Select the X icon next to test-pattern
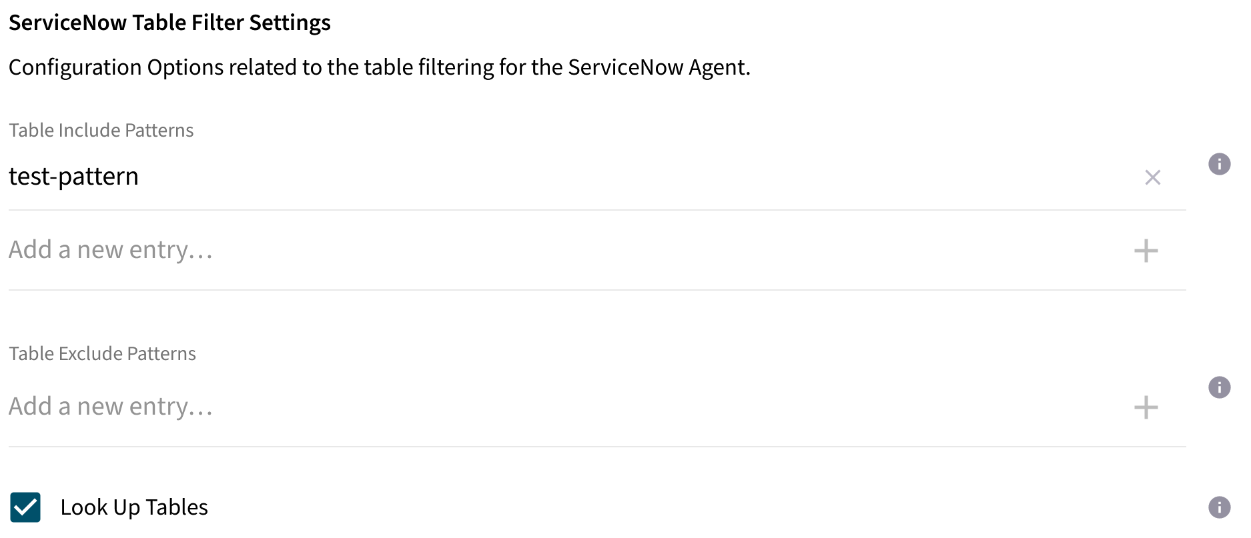 (x=1152, y=177)
